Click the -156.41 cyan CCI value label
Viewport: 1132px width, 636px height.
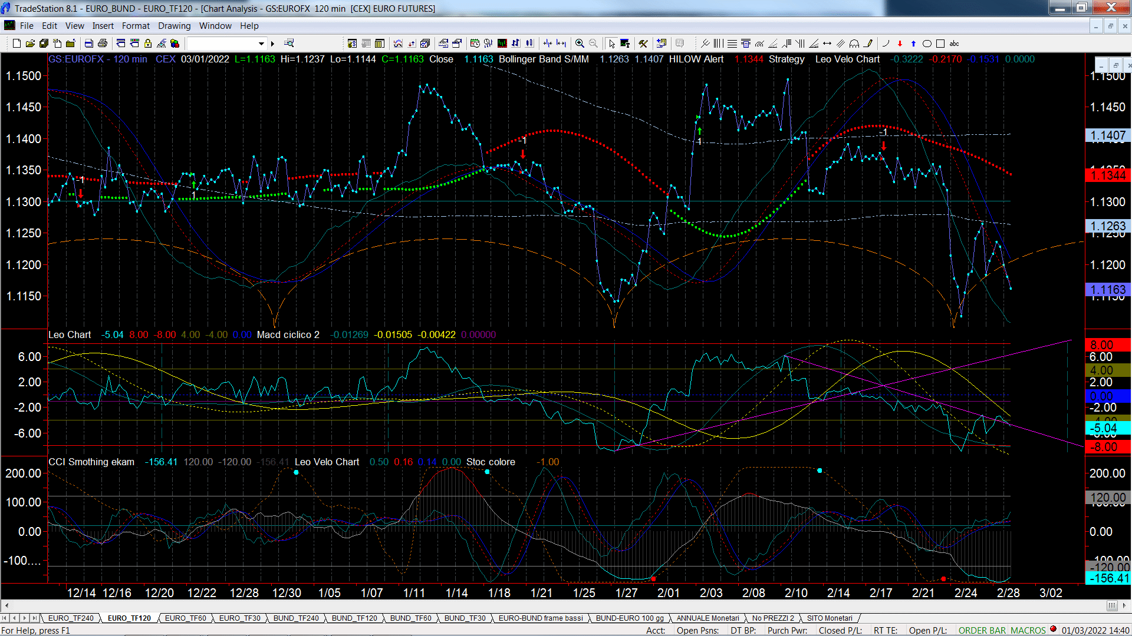1108,578
